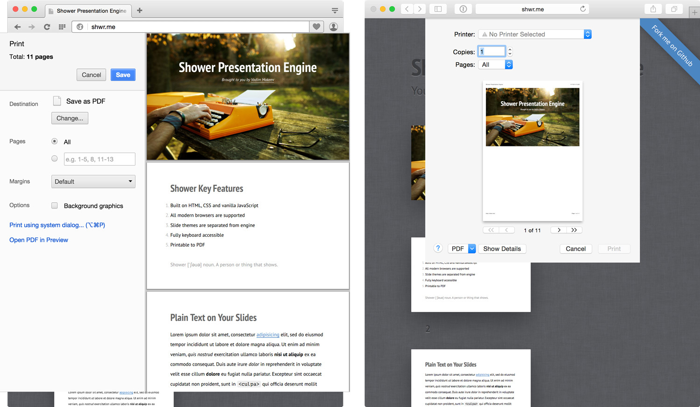Viewport: 700px width, 407px height.
Task: Go back in the Opera browser window
Action: 17,27
